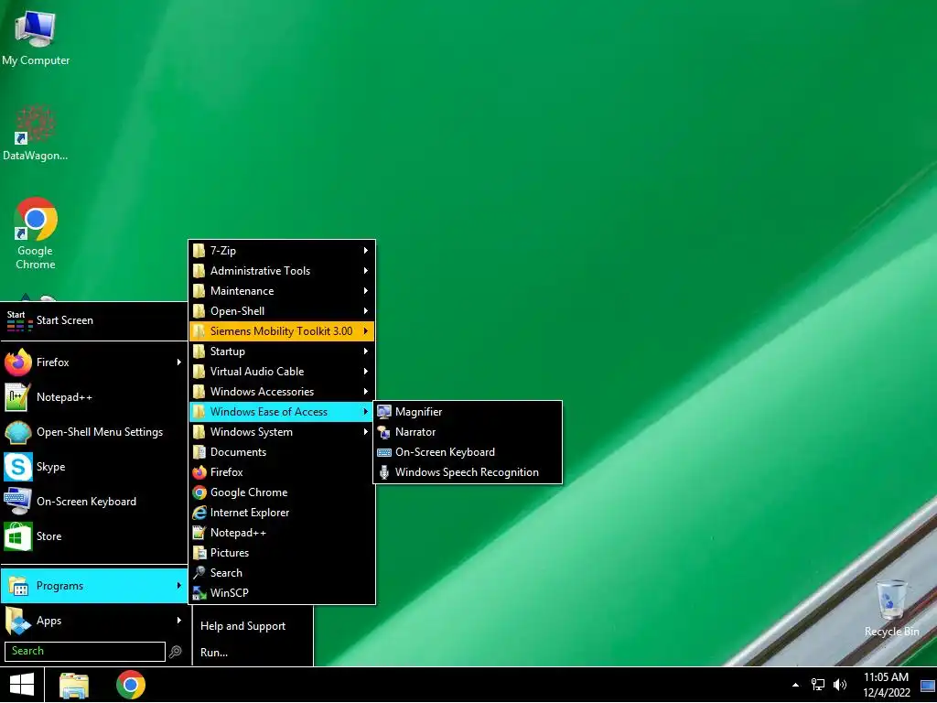Click the Skype icon
937x703 pixels.
click(x=18, y=467)
